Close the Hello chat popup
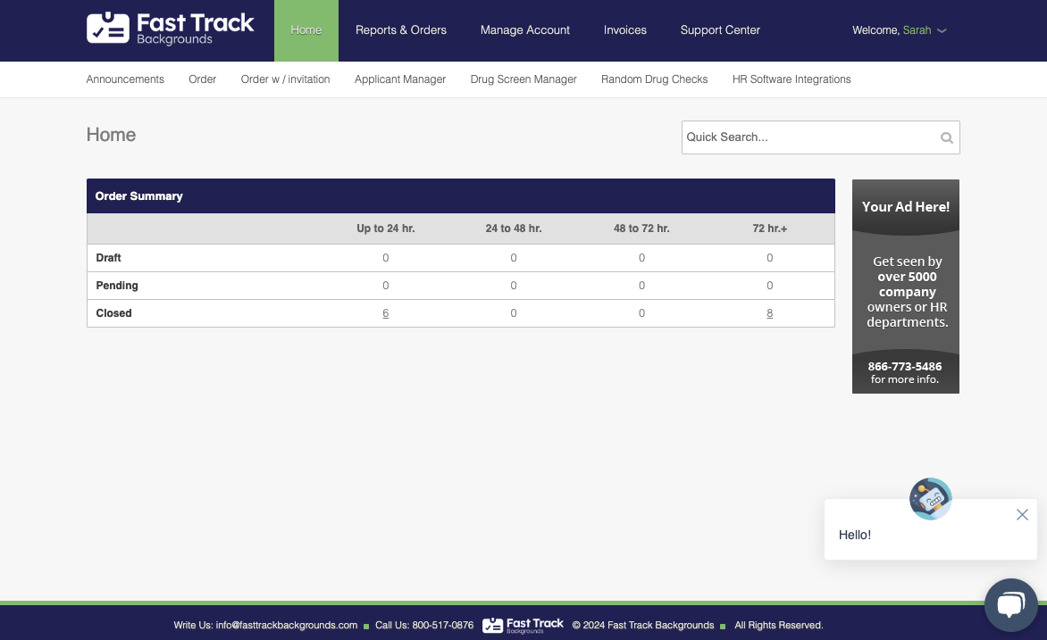1047x640 pixels. (x=1022, y=515)
